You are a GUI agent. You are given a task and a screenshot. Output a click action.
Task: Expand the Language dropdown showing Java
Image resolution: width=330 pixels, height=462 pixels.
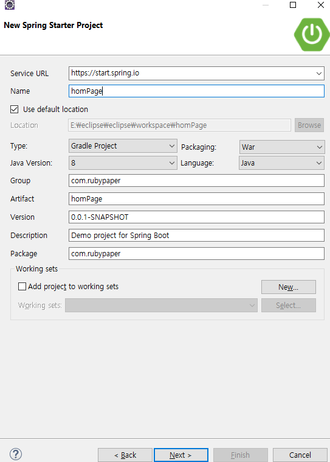[282, 163]
